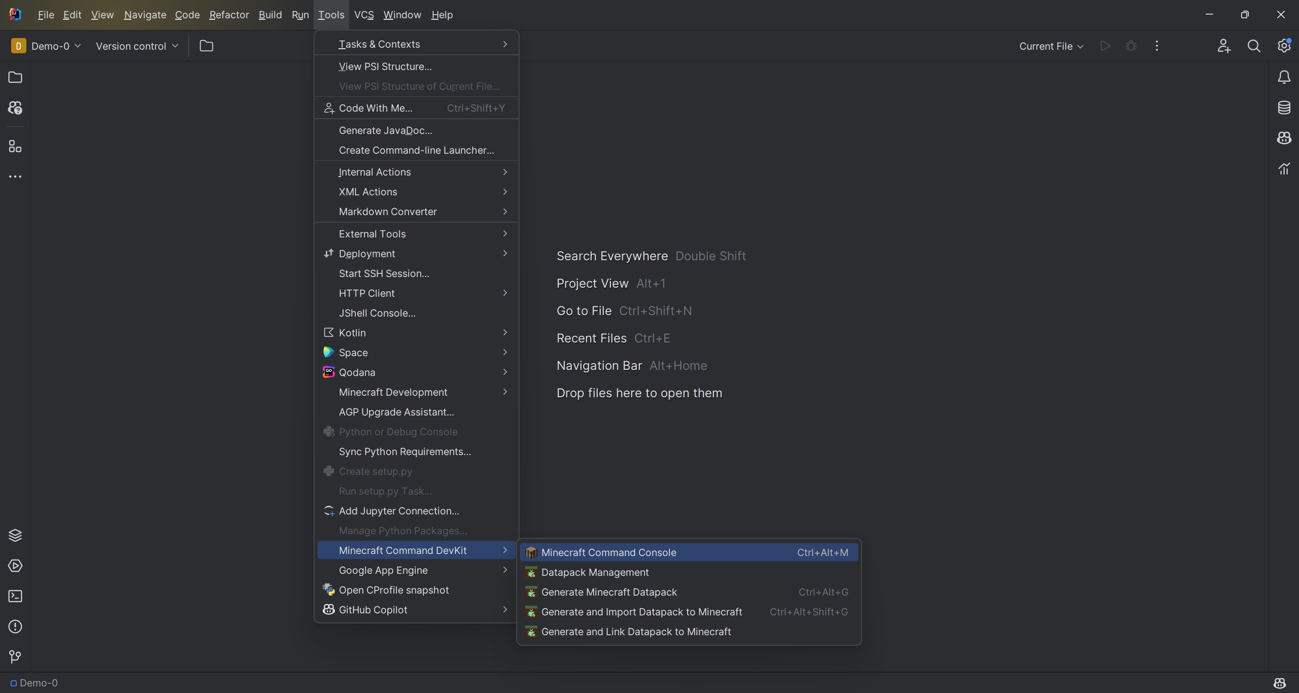Click the Code With Me toolbar icon
This screenshot has height=693, width=1299.
click(x=1224, y=46)
